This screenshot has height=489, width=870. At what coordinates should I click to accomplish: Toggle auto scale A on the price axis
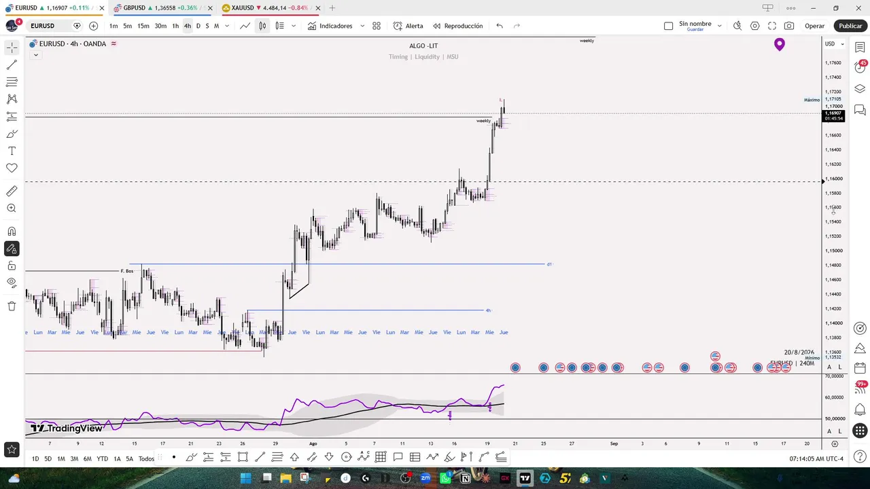pos(829,367)
